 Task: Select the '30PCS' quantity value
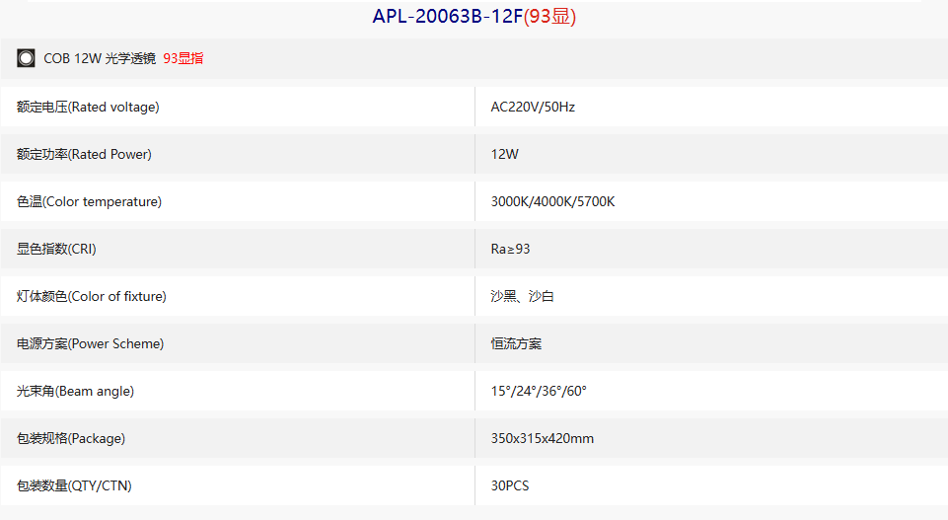coord(510,485)
